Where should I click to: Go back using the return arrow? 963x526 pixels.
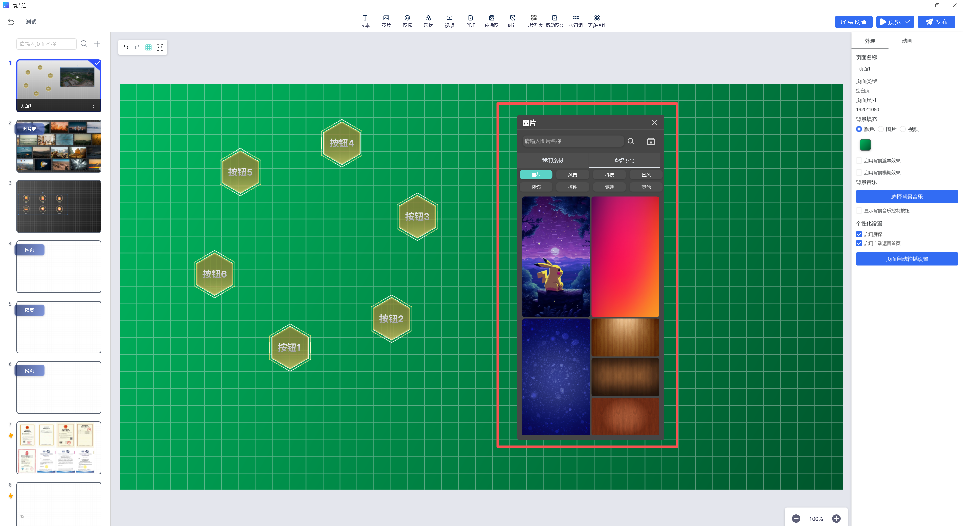[11, 22]
